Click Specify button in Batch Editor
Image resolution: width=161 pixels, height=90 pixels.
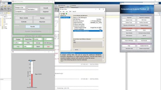click(77, 49)
